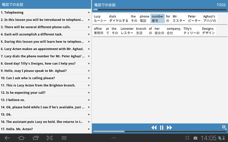Tap the left panel title 電話での会話
The width and height of the screenshot is (228, 142).
(13, 5)
